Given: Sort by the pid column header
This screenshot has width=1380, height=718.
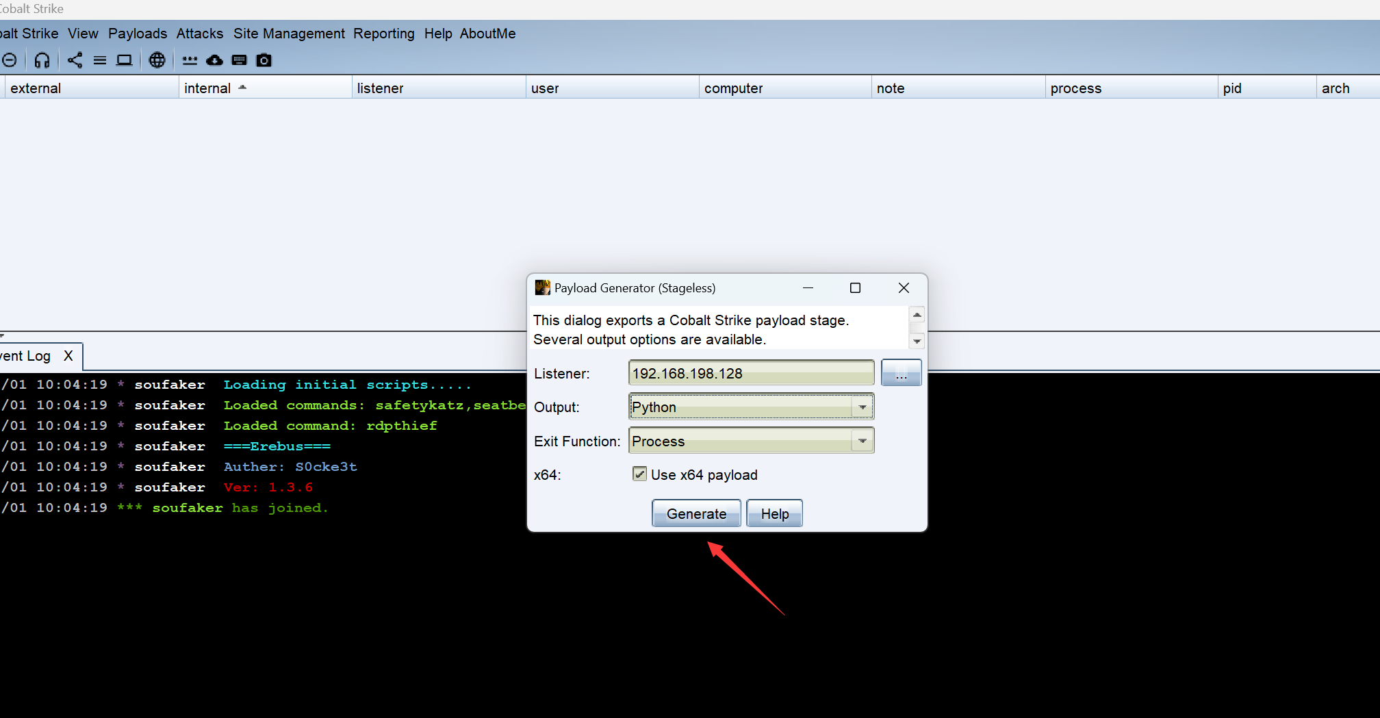Looking at the screenshot, I should 1267,88.
